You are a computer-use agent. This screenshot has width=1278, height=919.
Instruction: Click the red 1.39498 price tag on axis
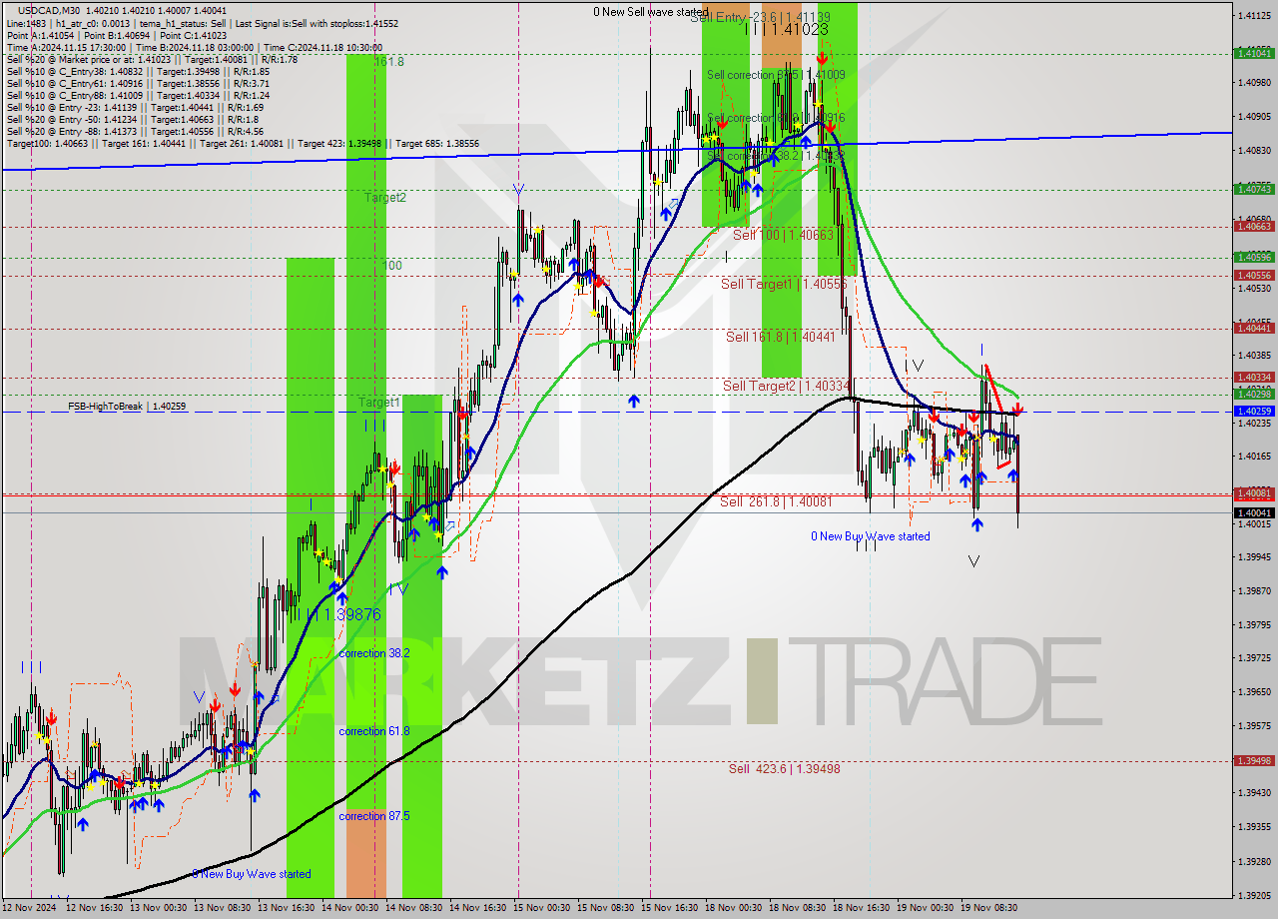1253,760
